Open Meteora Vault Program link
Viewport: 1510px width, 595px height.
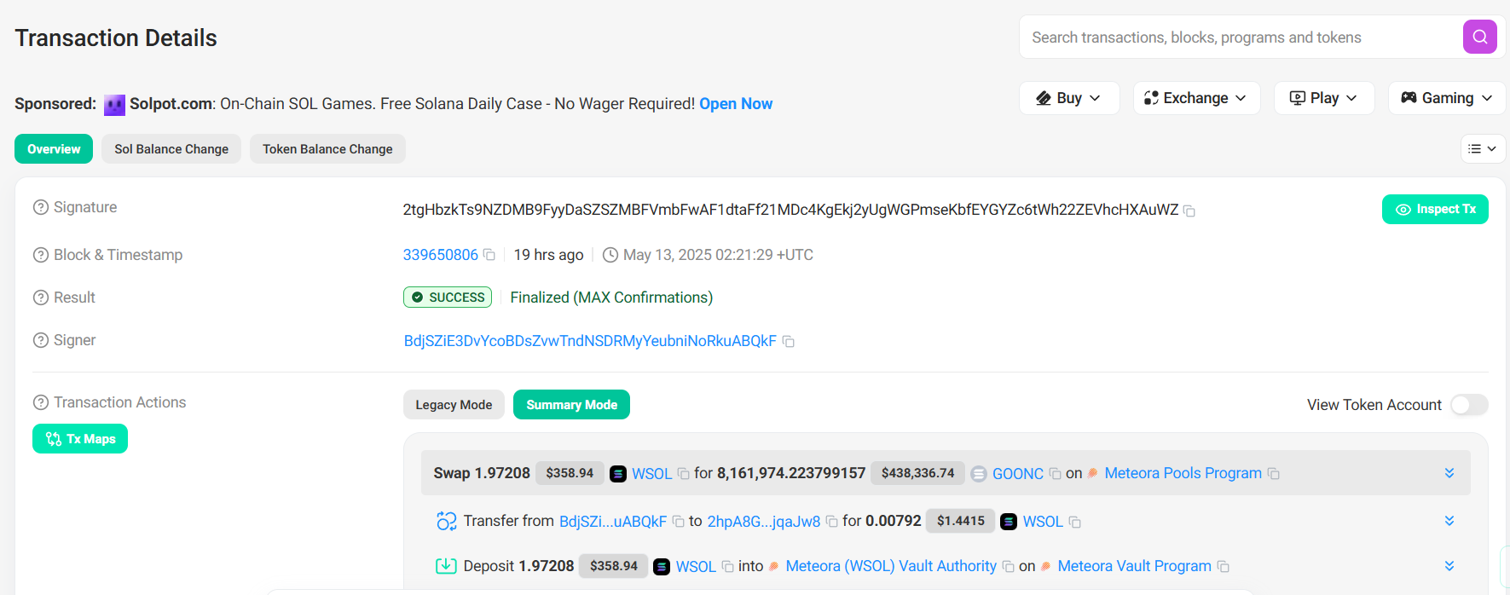[x=1134, y=566]
